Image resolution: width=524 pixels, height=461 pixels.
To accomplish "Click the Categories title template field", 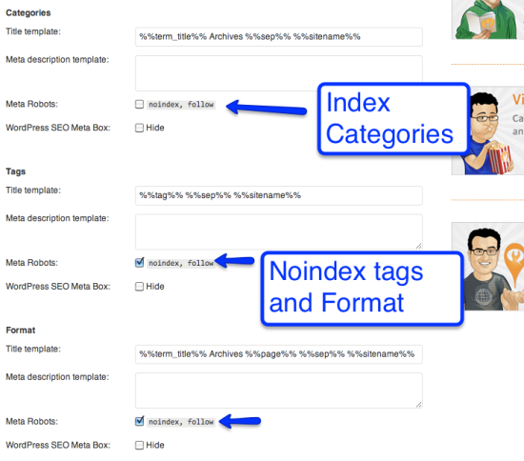I will point(279,37).
